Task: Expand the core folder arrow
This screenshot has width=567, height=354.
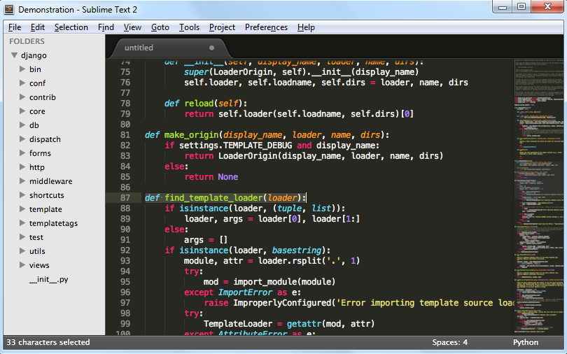Action: pyautogui.click(x=22, y=111)
